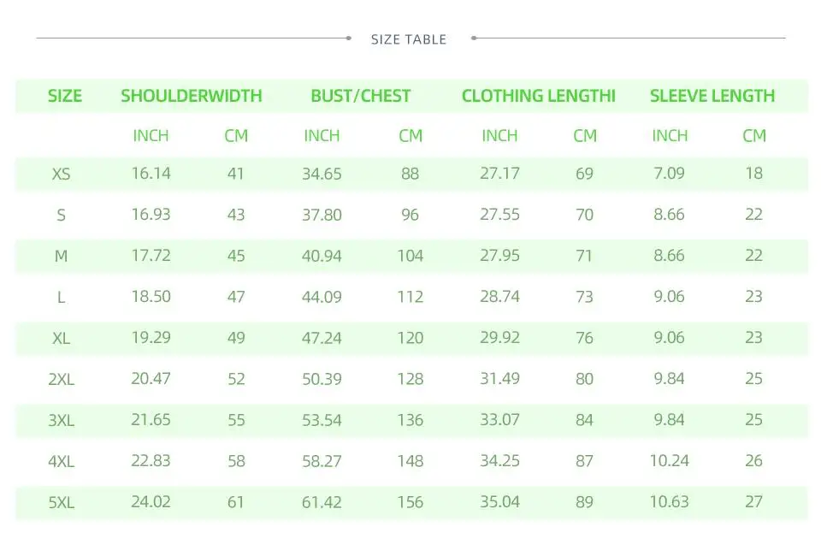827x550 pixels.
Task: Click the CLOTHING LENGTHI header
Action: tap(539, 96)
